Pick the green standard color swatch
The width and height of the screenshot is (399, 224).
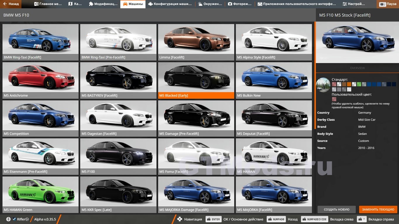coord(359,84)
